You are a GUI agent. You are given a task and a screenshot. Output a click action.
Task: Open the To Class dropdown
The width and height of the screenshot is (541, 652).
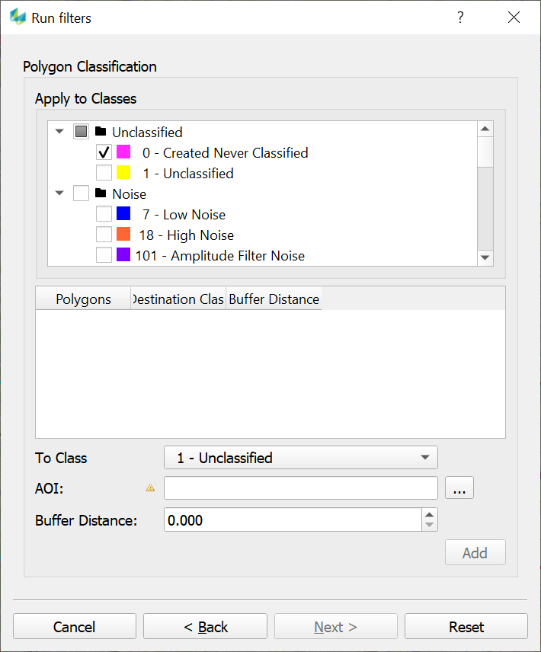[x=301, y=458]
